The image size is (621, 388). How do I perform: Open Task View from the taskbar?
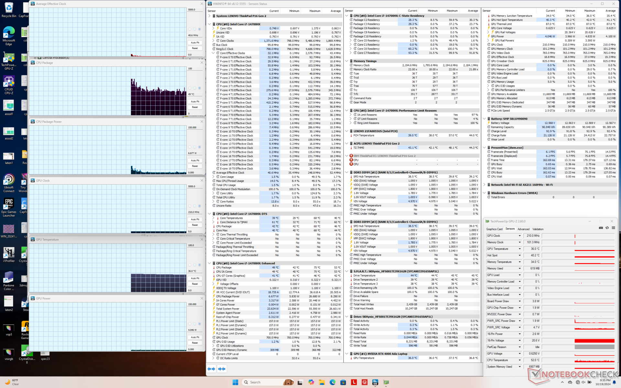[300, 382]
